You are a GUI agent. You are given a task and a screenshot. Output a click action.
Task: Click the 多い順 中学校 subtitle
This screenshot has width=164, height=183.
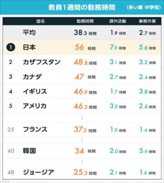coord(143,7)
